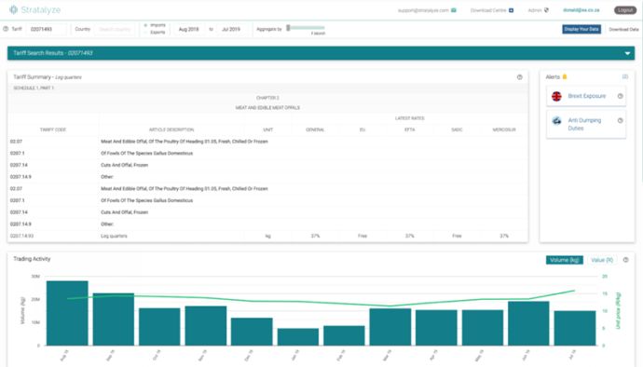The image size is (643, 367).
Task: Click the ARTICLE DESCRIPTION column header
Action: 171,130
